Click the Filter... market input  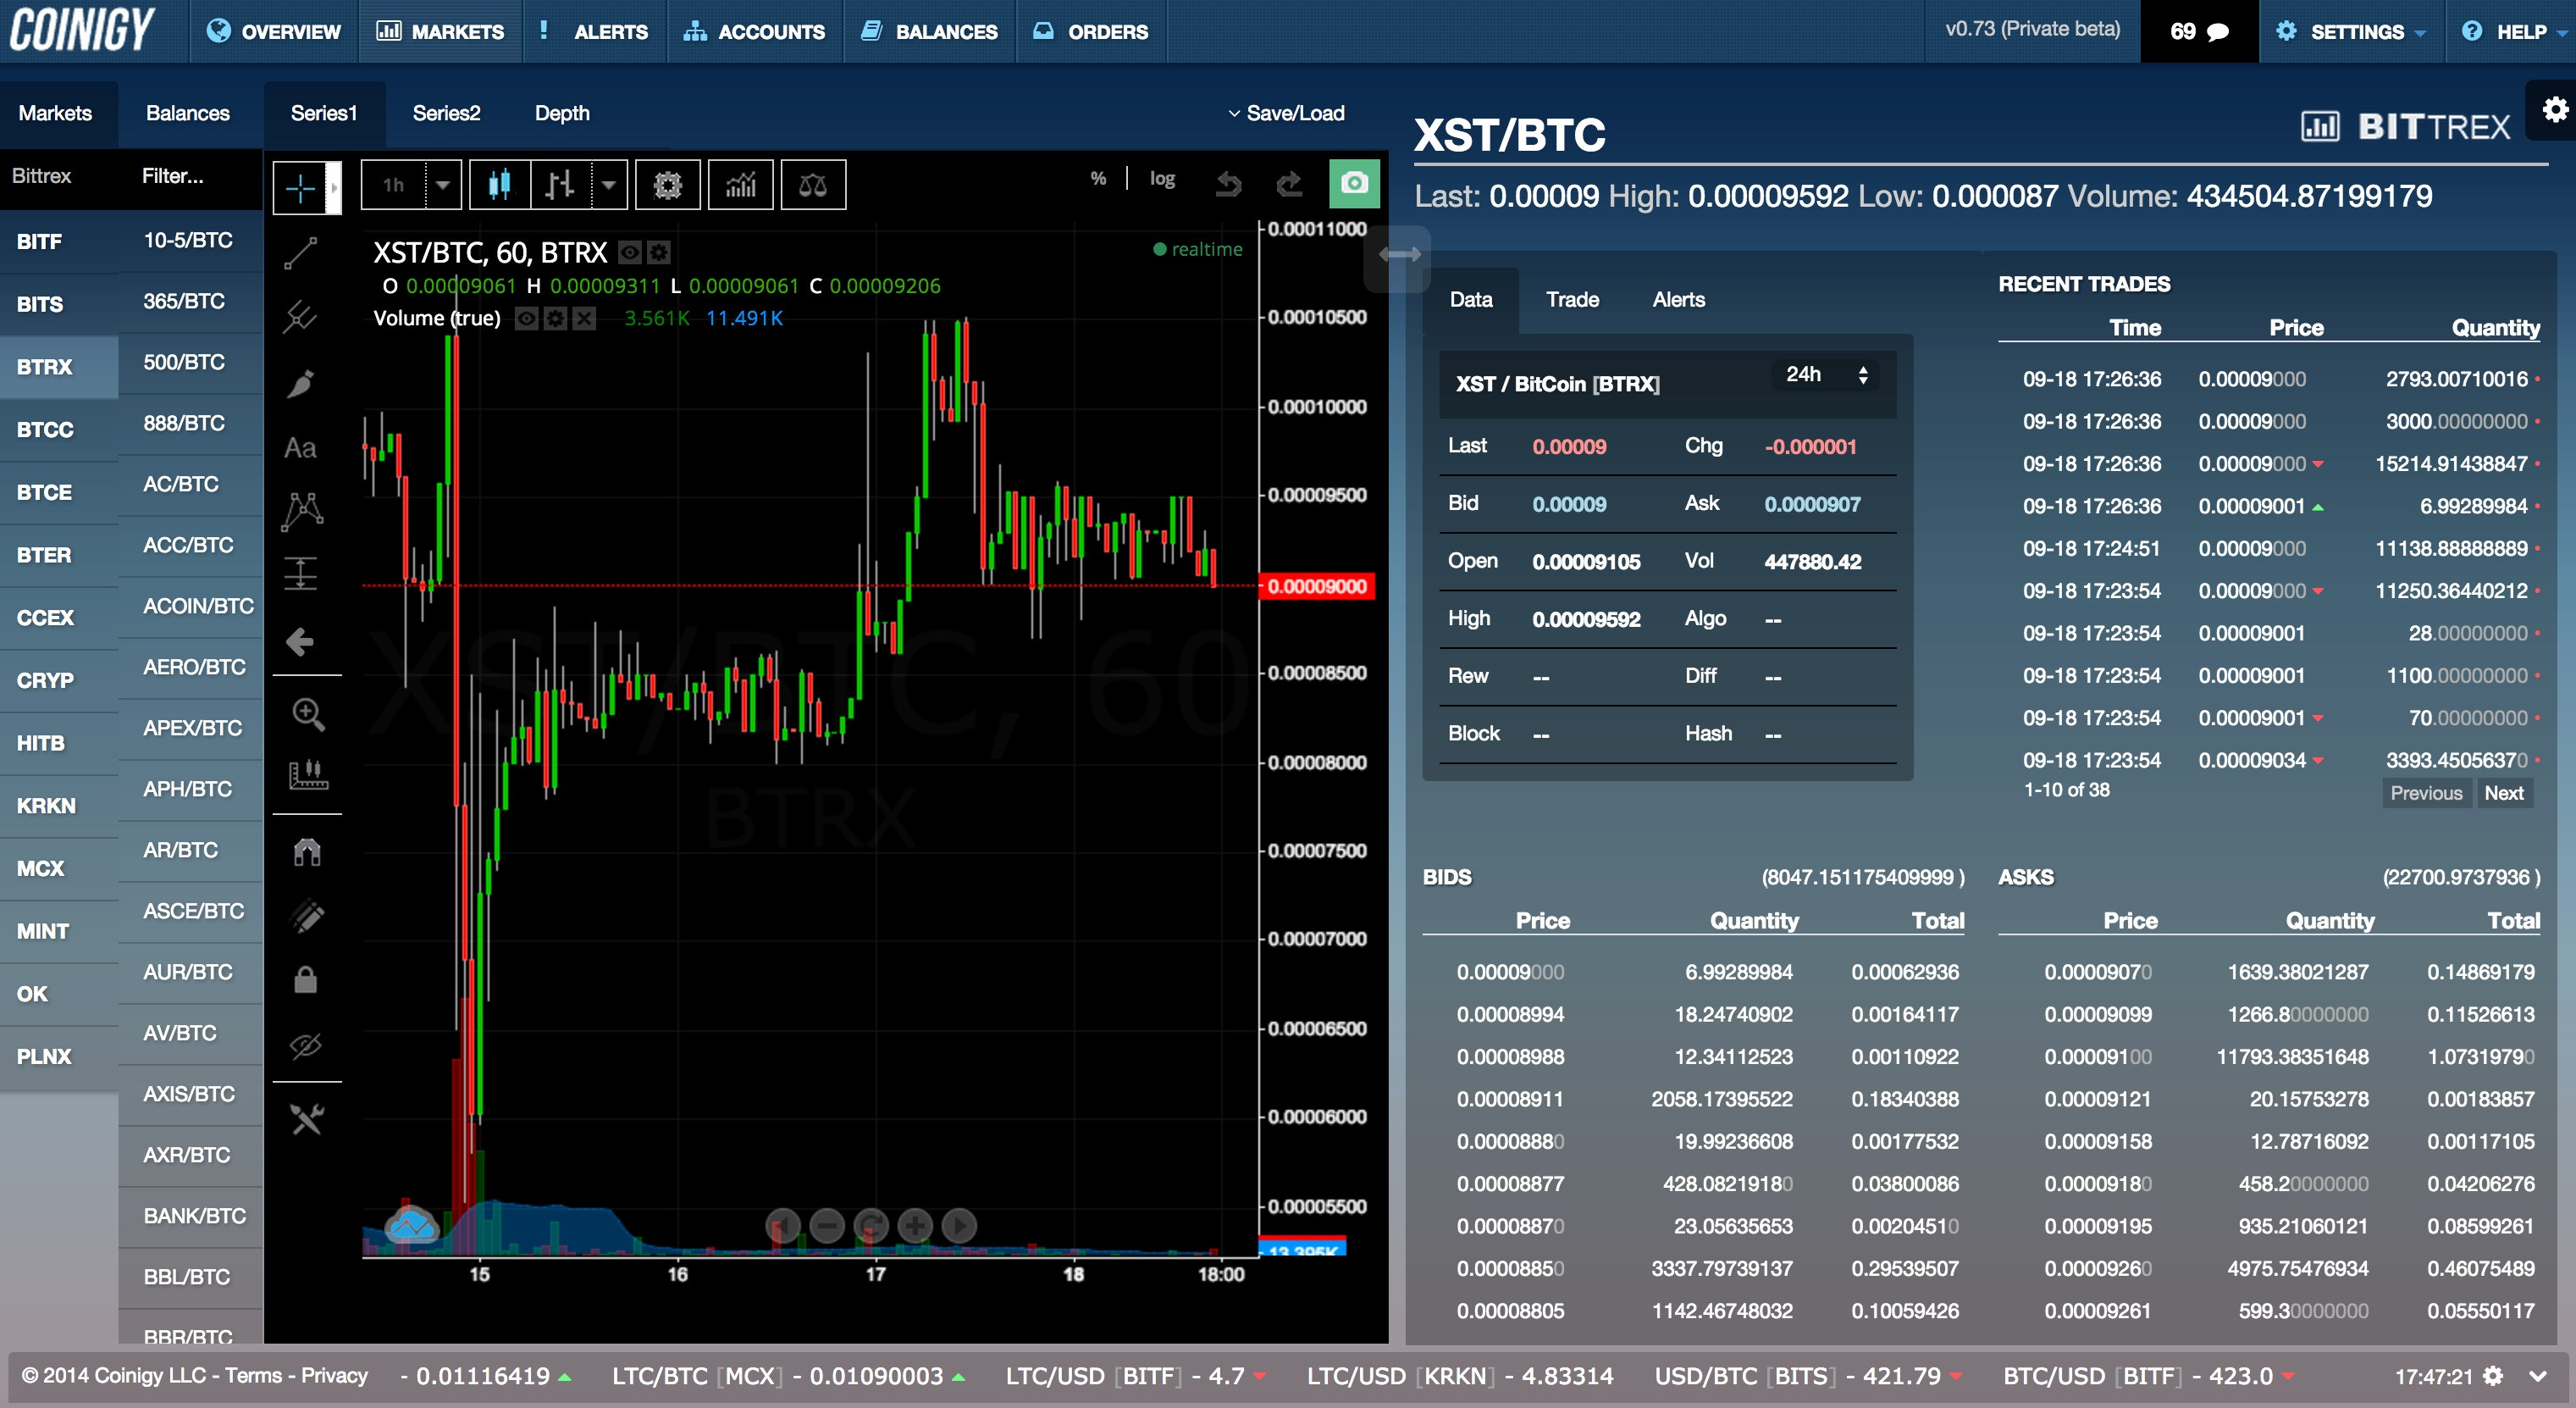[190, 176]
